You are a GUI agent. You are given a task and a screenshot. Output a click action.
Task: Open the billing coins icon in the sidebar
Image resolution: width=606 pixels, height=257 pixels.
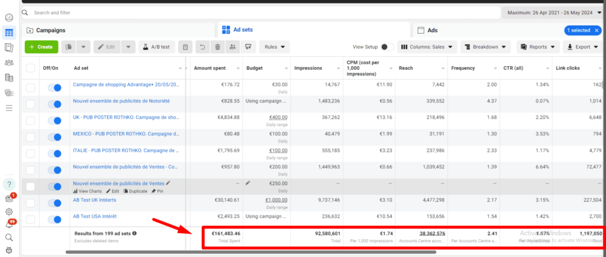9,78
